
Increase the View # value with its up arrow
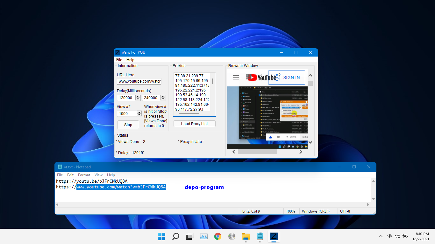[x=139, y=112]
